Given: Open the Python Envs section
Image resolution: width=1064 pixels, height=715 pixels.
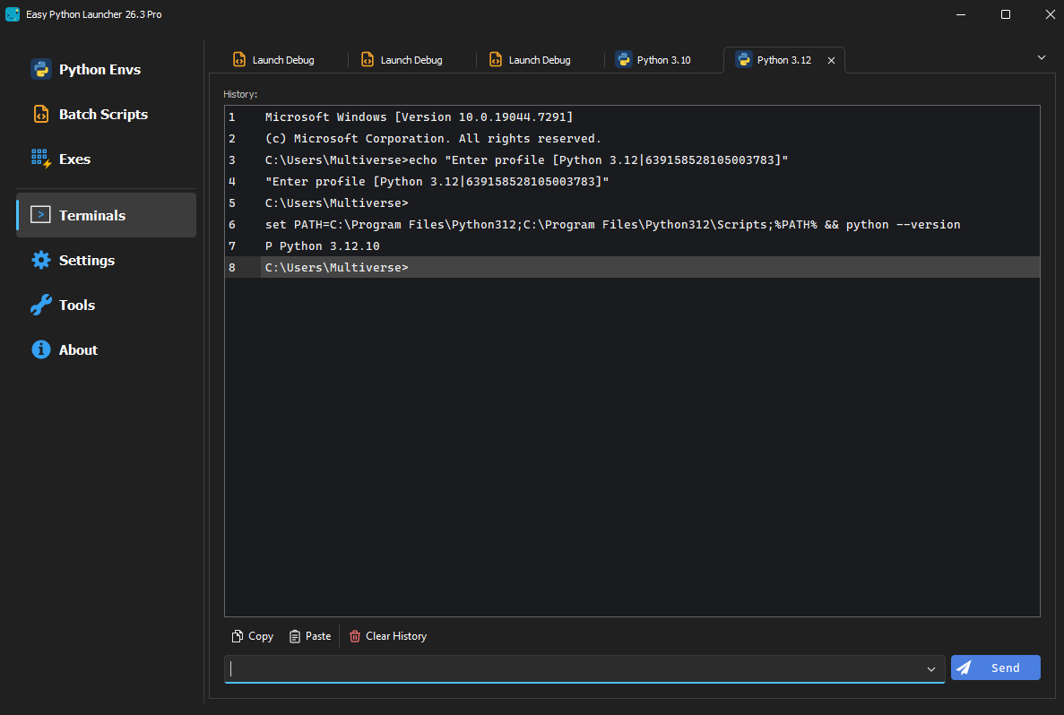Looking at the screenshot, I should [x=107, y=69].
